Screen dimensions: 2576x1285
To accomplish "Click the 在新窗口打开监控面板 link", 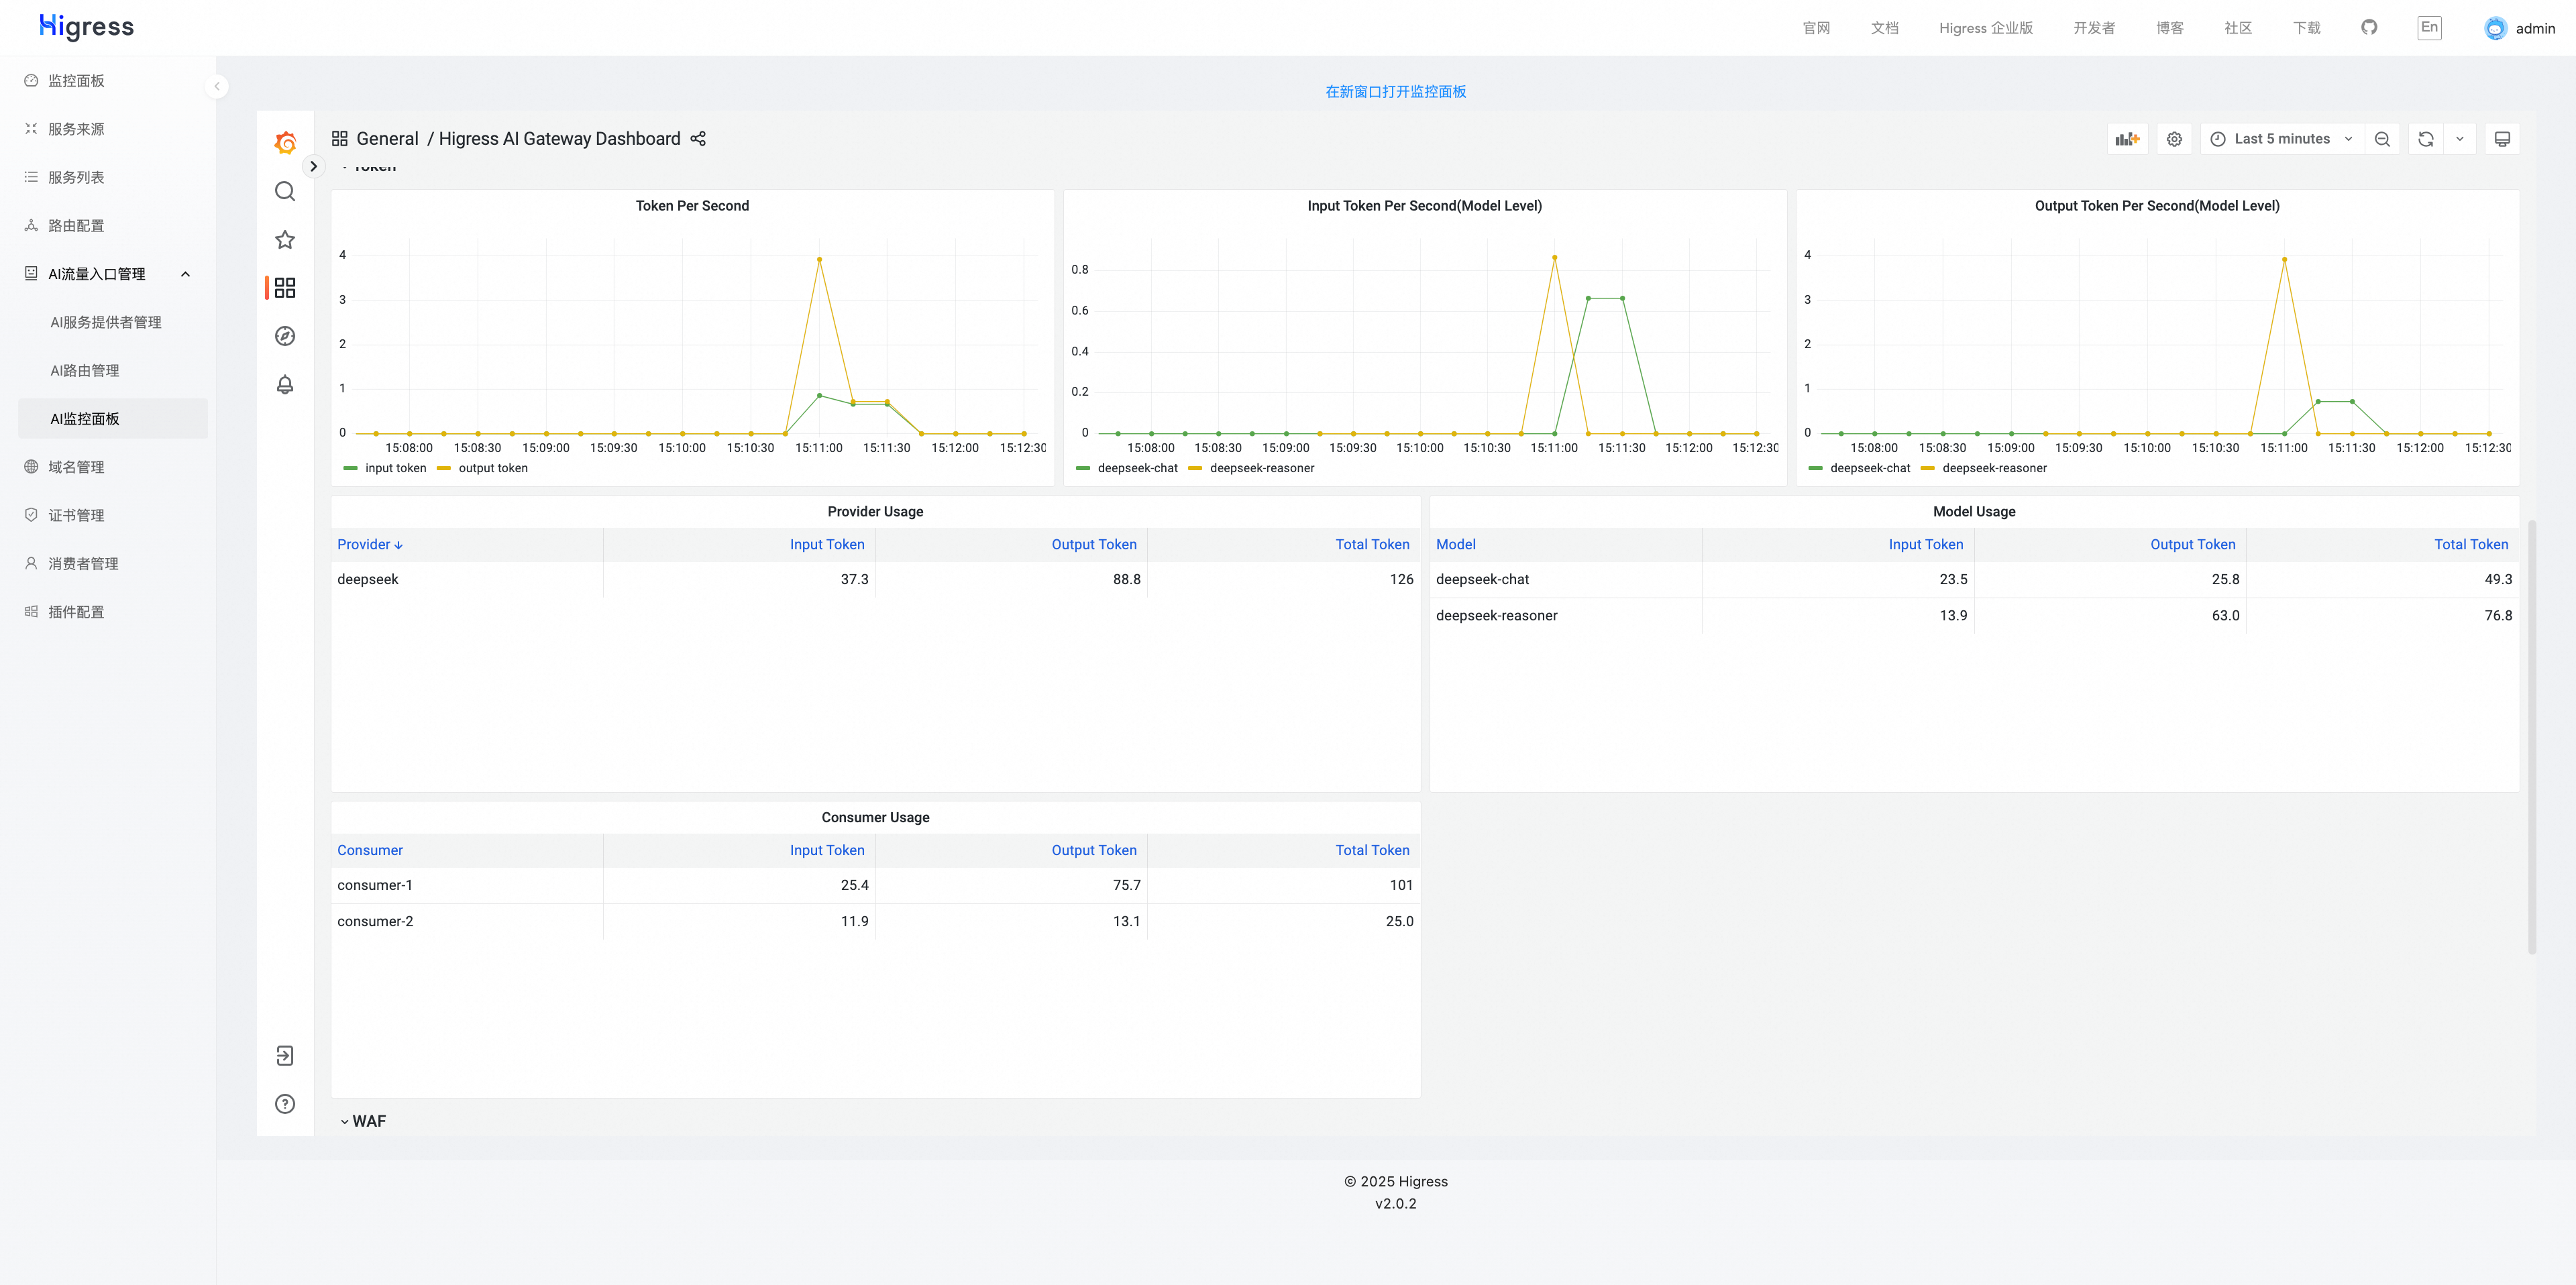I will point(1395,92).
